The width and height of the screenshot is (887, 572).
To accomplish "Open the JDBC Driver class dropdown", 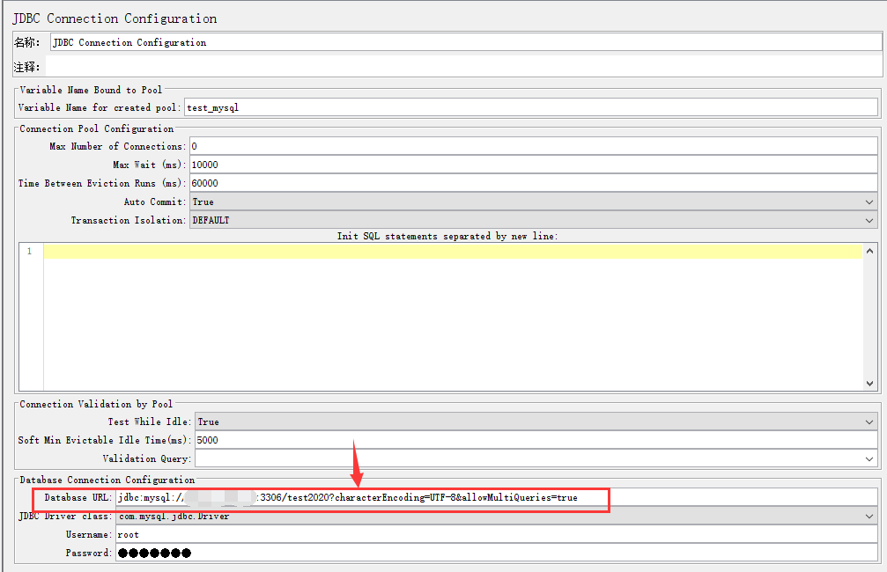I will tap(496, 517).
